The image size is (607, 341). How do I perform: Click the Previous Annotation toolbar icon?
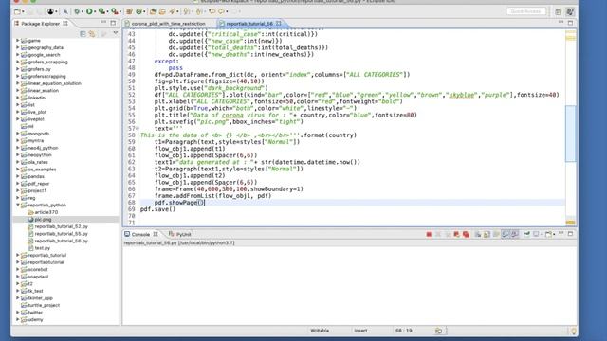200,11
